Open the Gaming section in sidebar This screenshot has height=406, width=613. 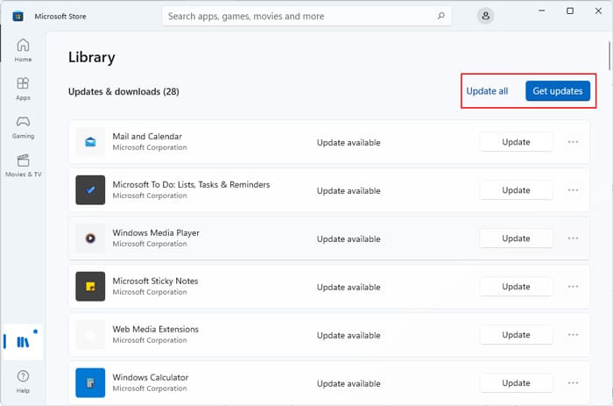click(x=23, y=127)
